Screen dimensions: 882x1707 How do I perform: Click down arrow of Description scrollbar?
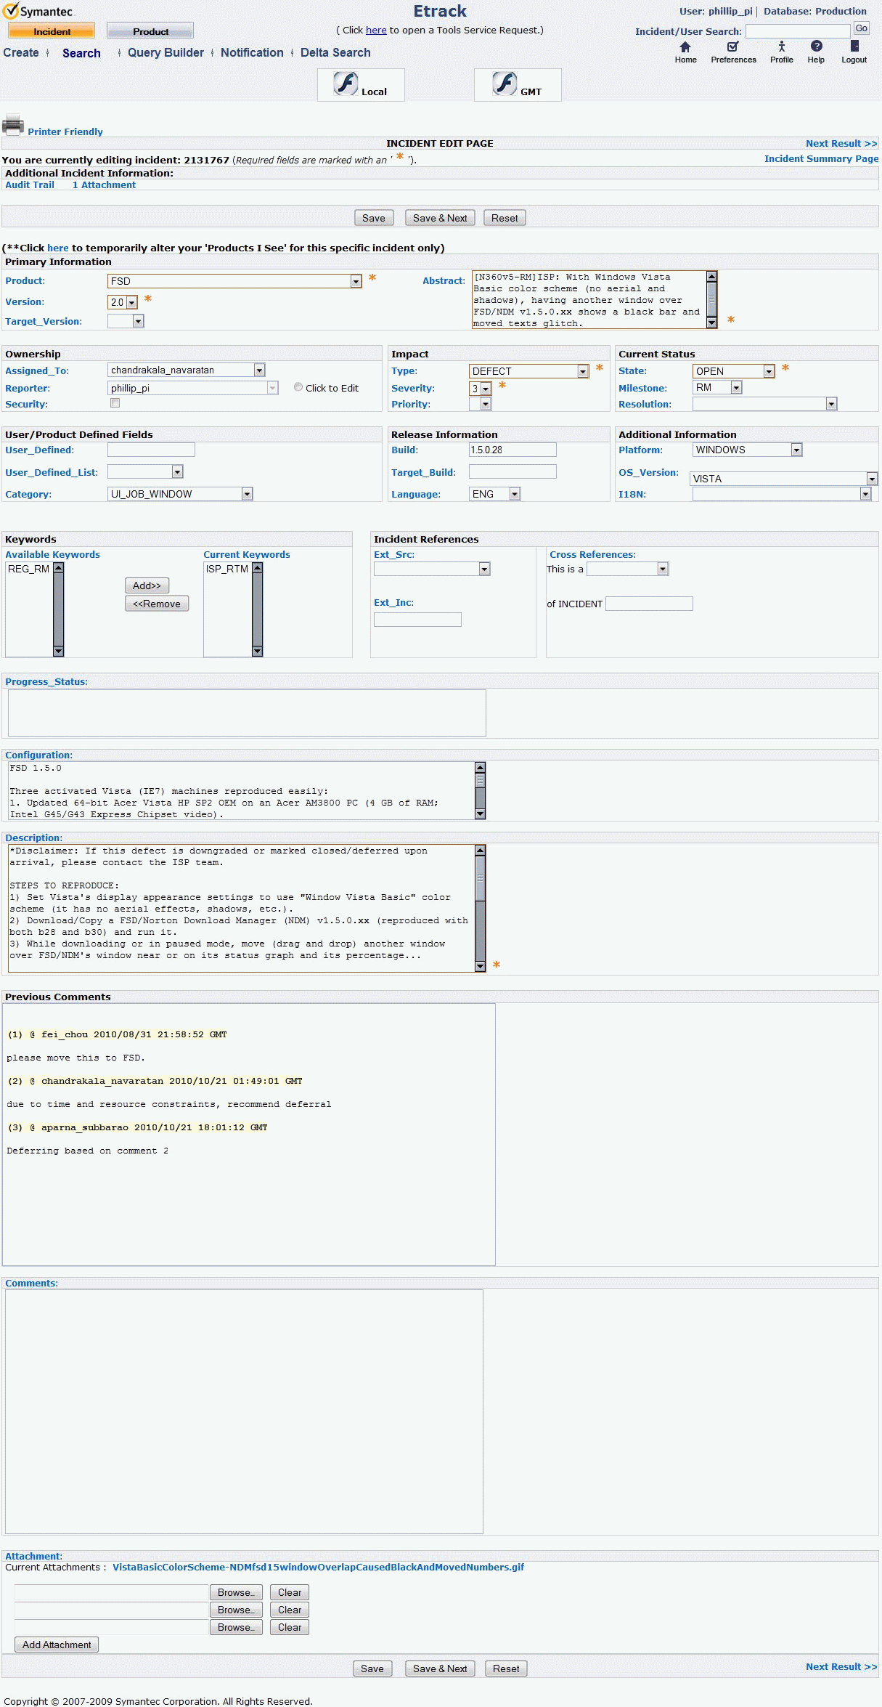tap(480, 966)
